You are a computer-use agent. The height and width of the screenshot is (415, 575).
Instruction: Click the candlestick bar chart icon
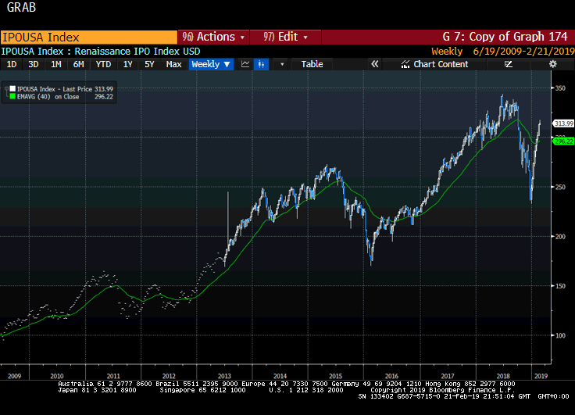[262, 64]
